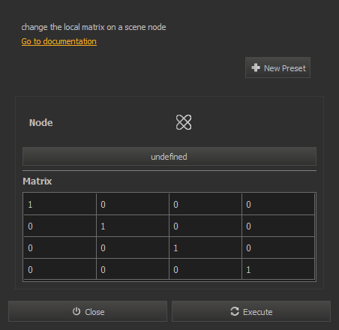Select matrix cell row three column three
This screenshot has height=330, width=339.
coord(205,247)
